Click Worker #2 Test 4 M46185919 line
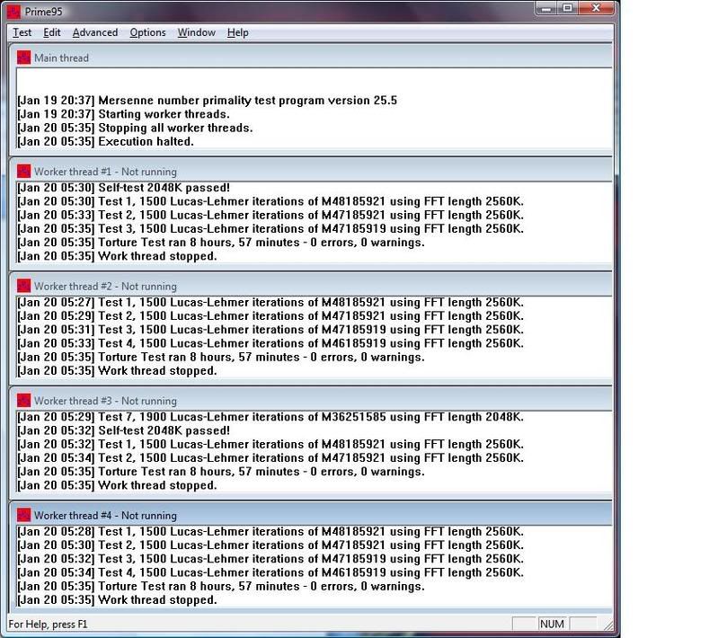This screenshot has width=718, height=638. (x=270, y=343)
